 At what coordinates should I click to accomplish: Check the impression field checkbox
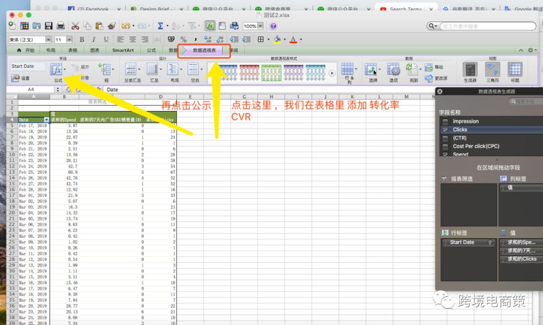(x=445, y=122)
